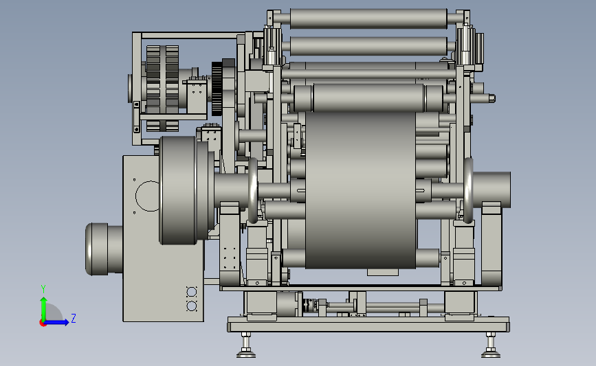Select the uppermost guide roller

[368, 19]
